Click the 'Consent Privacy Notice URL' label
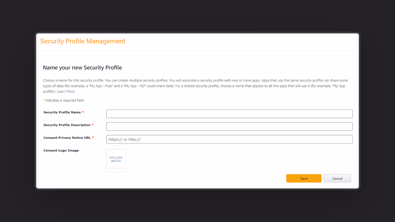The height and width of the screenshot is (222, 395). click(x=67, y=138)
